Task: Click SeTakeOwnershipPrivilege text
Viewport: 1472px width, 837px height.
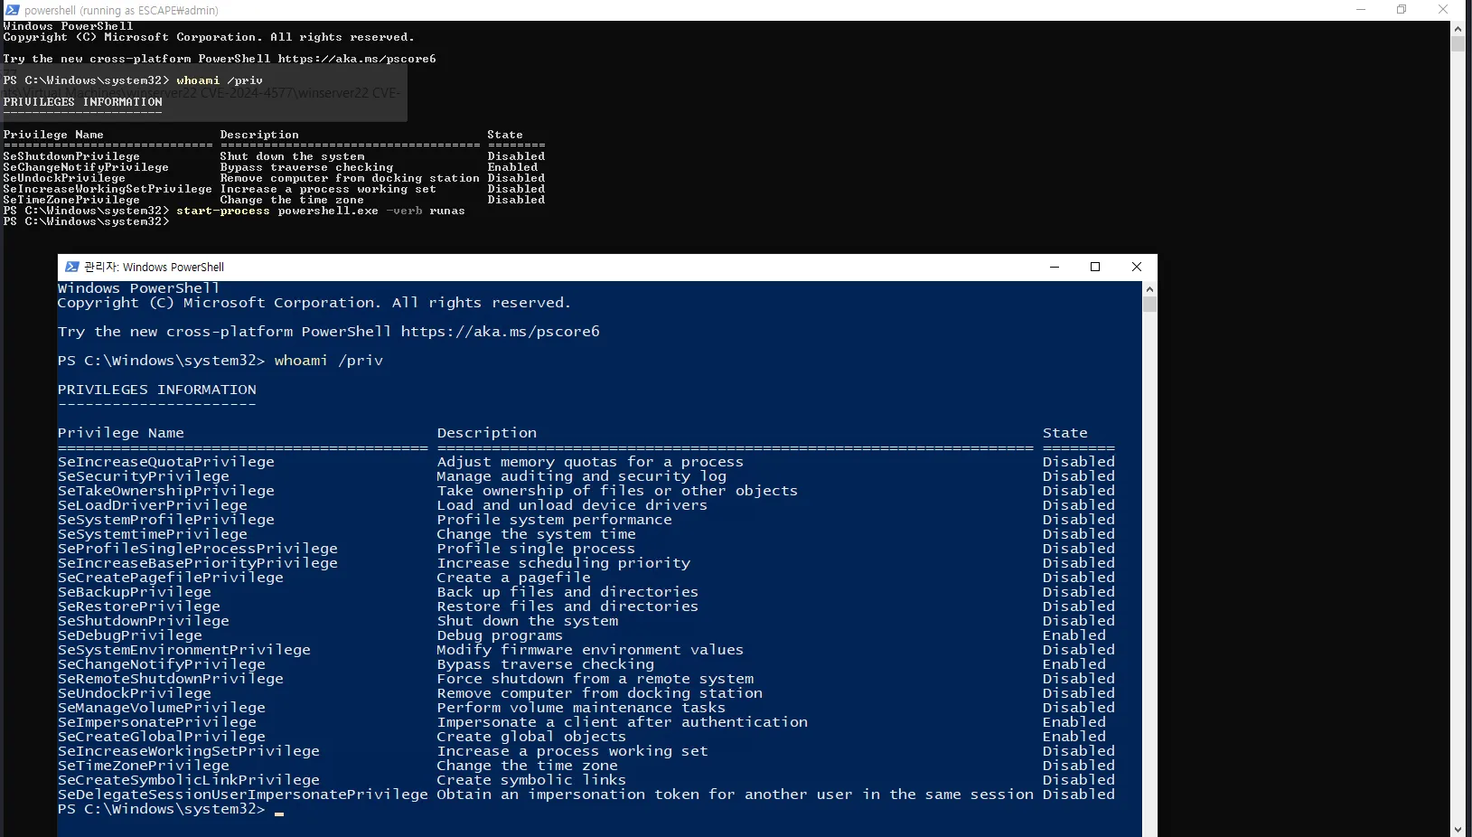Action: point(166,491)
